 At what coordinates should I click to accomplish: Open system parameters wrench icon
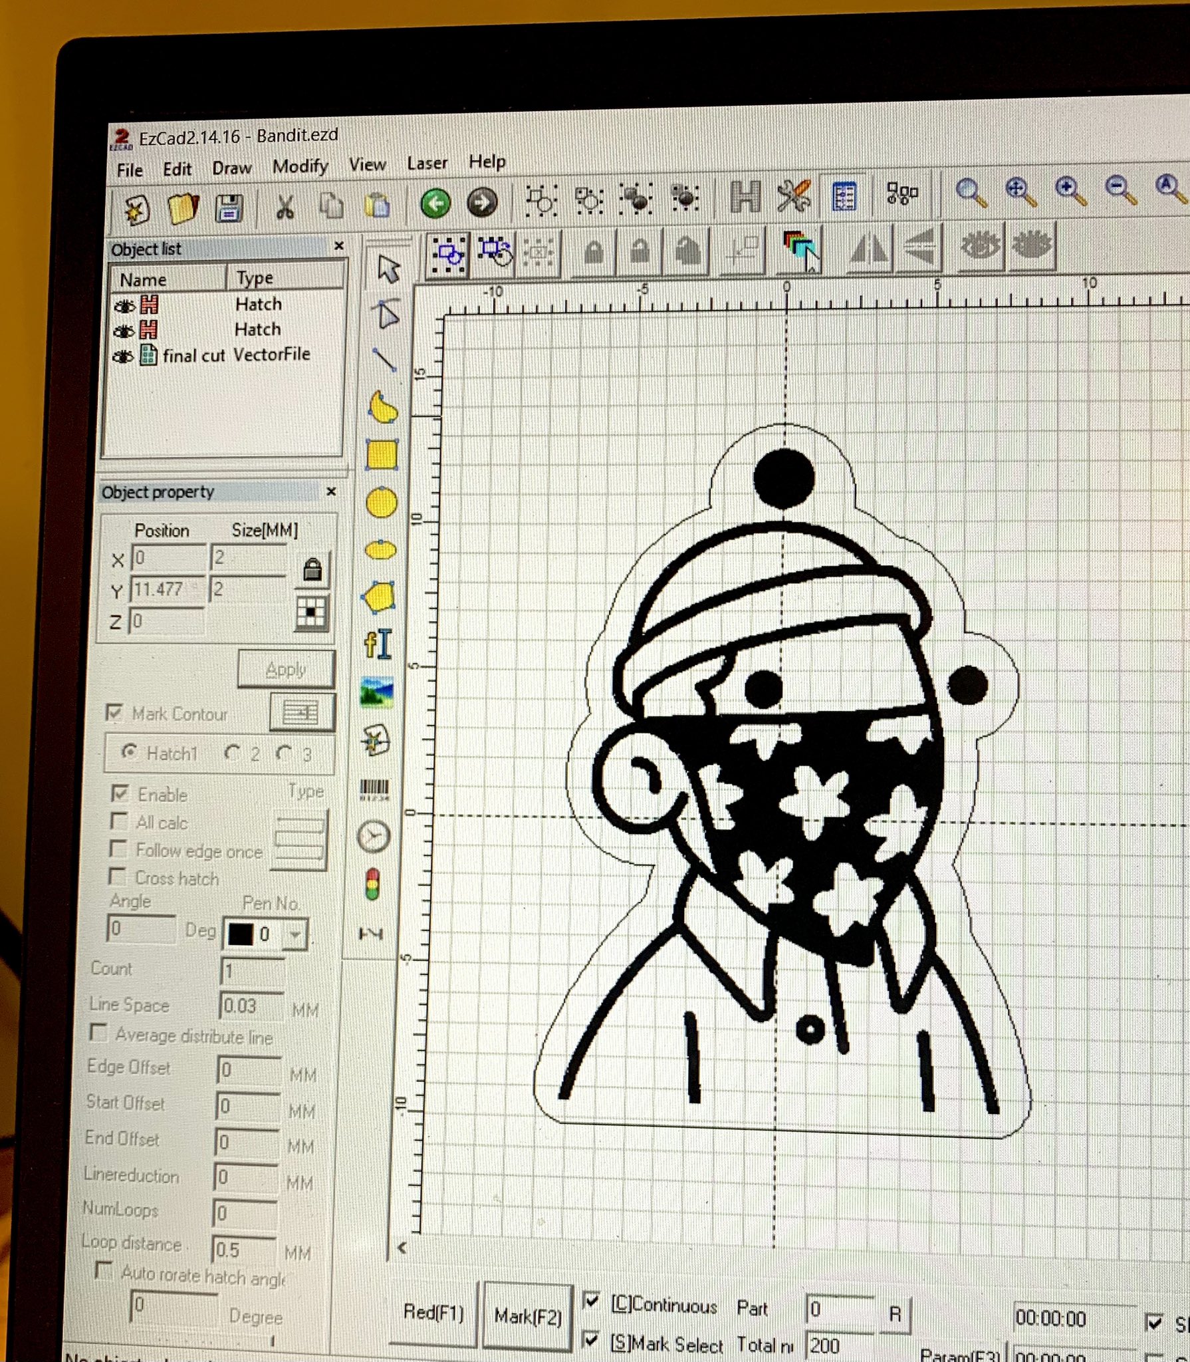pyautogui.click(x=794, y=196)
